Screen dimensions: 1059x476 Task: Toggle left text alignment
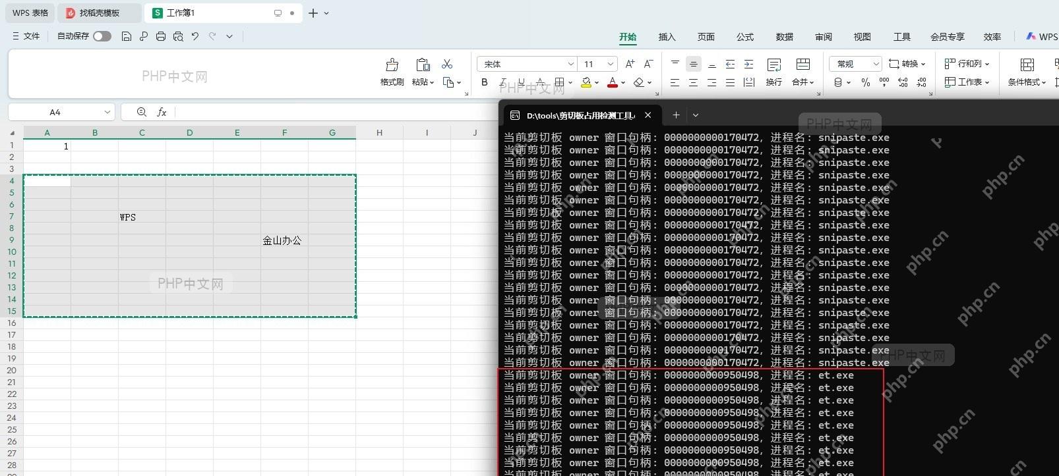[675, 82]
